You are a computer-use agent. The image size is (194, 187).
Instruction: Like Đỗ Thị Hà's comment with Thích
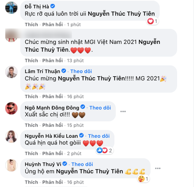[31, 25]
